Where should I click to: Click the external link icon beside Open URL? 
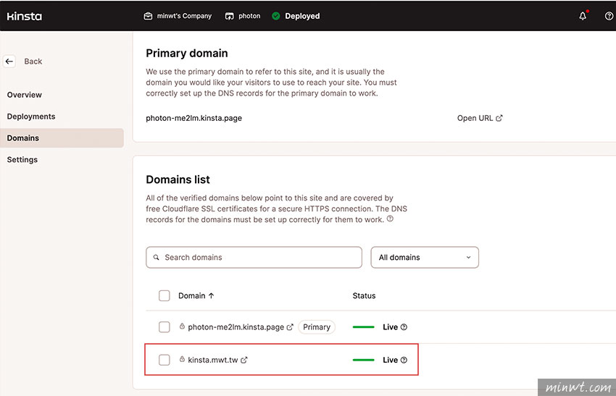coord(499,118)
